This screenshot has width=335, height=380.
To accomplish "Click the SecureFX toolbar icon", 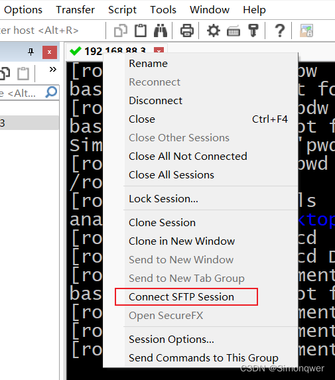I will coord(306,31).
